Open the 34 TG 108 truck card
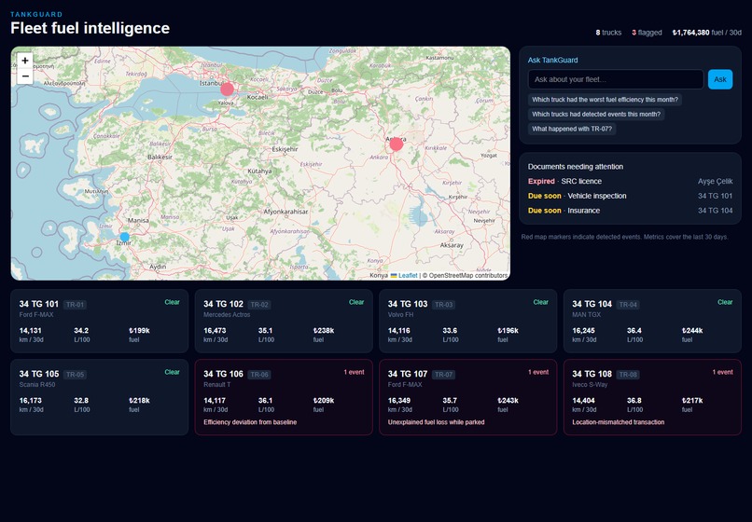Screen dimensions: 752x522 tap(652, 397)
